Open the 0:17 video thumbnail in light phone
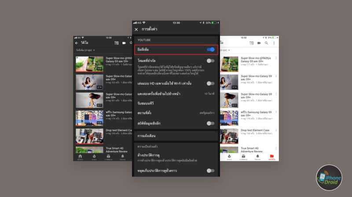 coord(229,100)
